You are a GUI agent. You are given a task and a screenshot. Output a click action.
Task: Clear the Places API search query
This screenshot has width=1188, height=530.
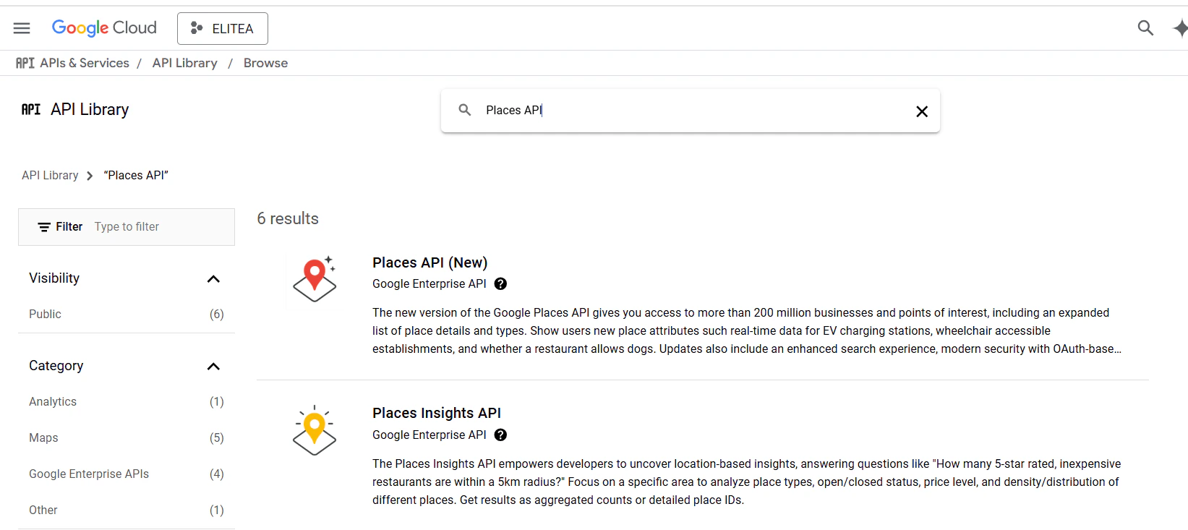(921, 111)
